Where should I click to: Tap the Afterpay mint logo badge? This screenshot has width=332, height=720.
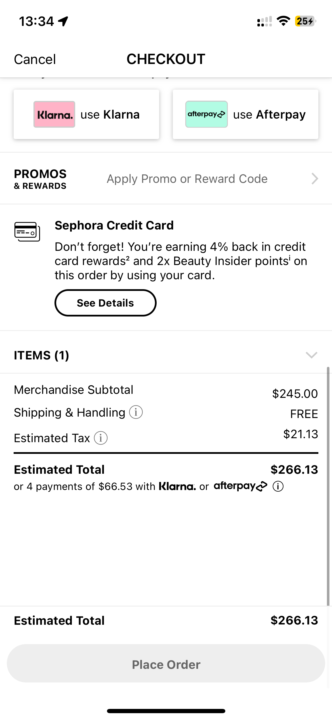(x=206, y=114)
